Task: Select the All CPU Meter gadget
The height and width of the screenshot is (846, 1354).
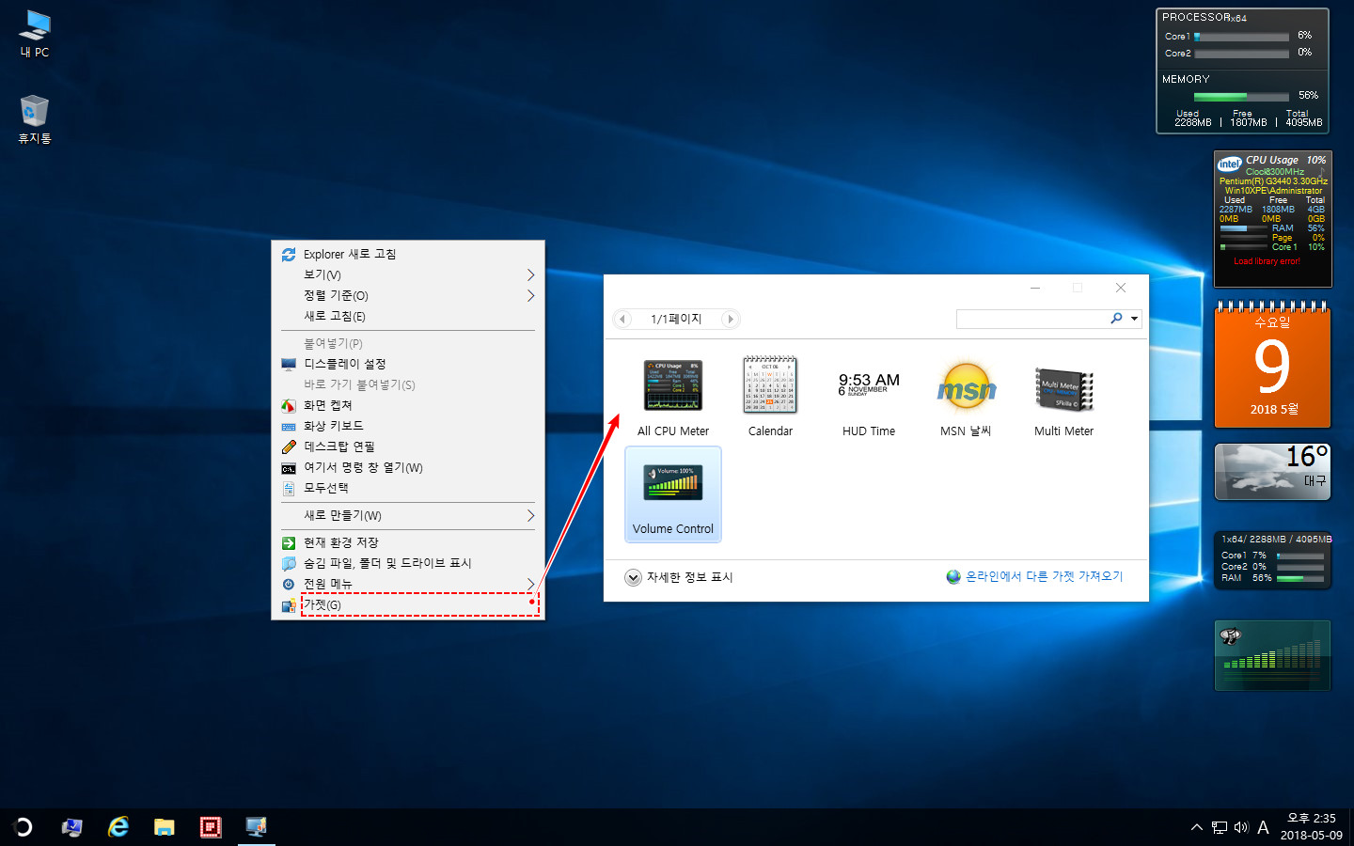Action: 673,397
